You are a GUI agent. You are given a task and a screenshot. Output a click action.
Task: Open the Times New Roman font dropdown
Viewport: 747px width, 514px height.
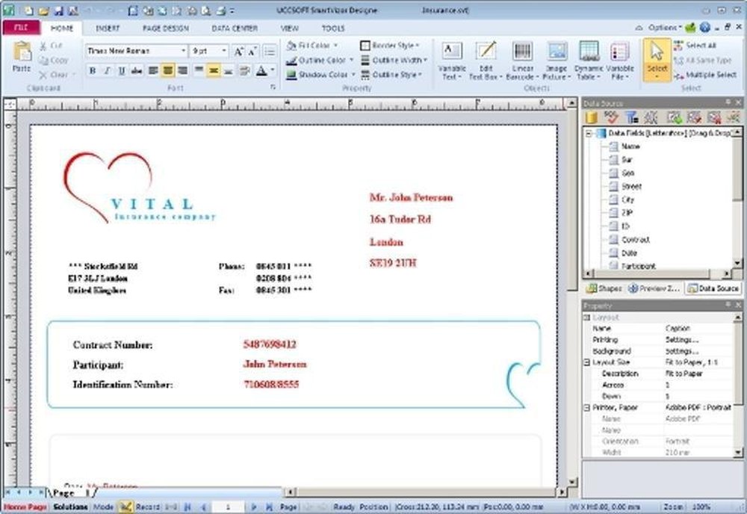[x=183, y=51]
